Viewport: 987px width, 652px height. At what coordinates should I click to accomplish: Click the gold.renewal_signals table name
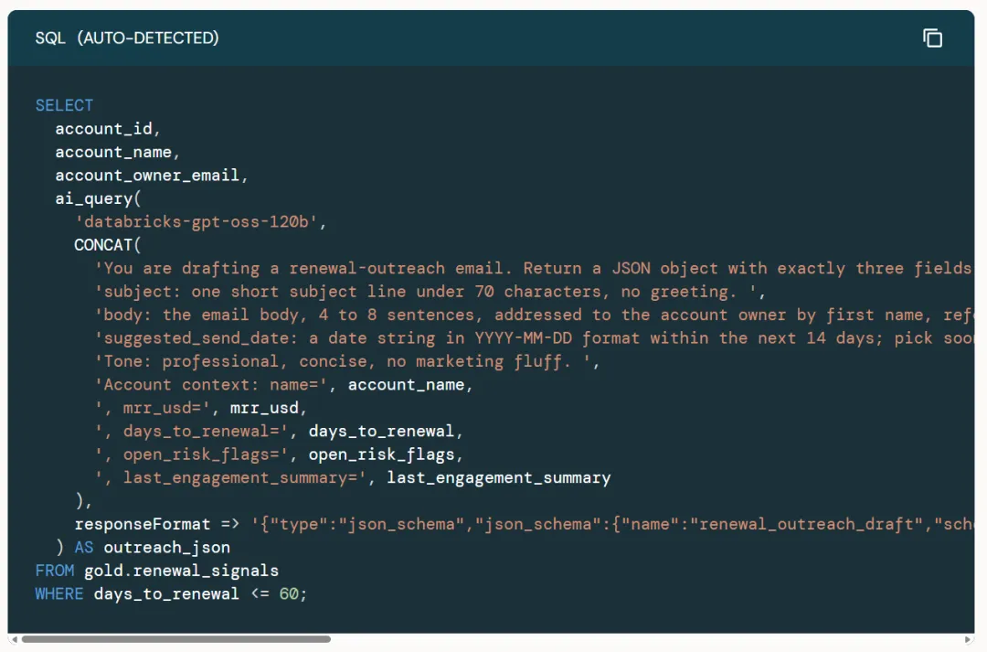181,571
